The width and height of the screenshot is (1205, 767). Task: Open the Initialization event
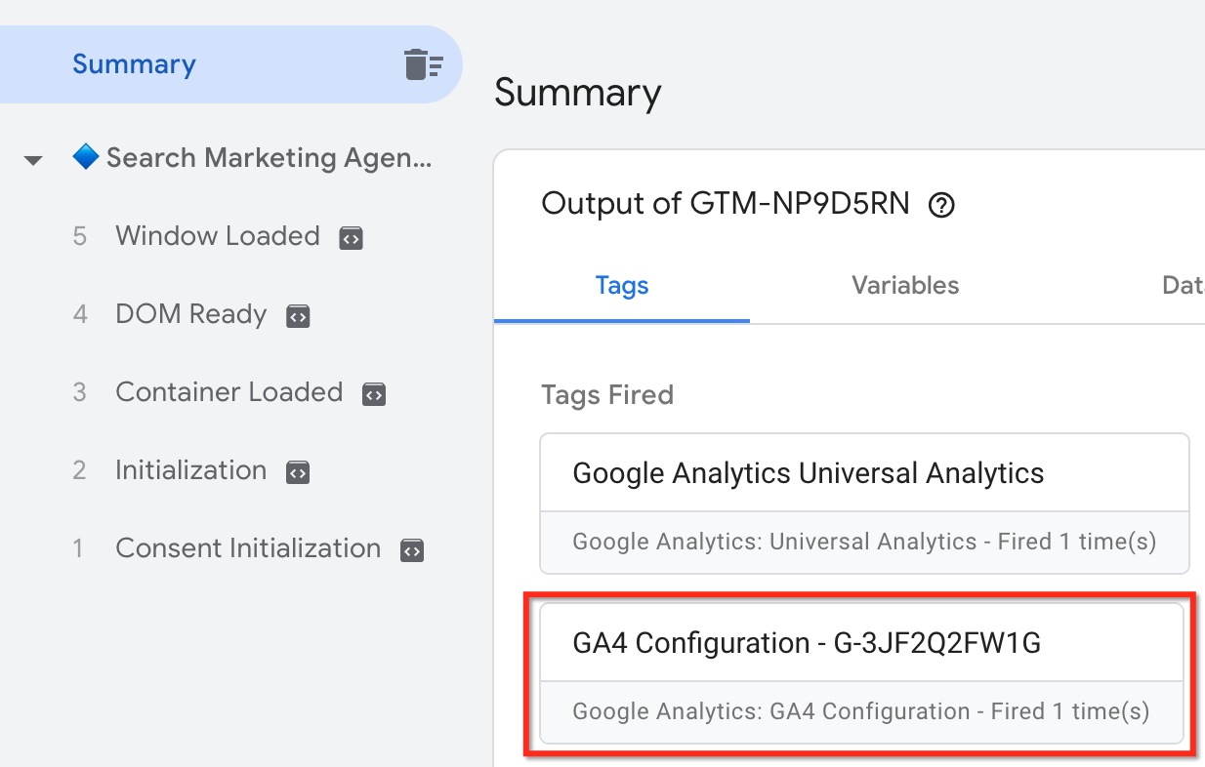191,470
